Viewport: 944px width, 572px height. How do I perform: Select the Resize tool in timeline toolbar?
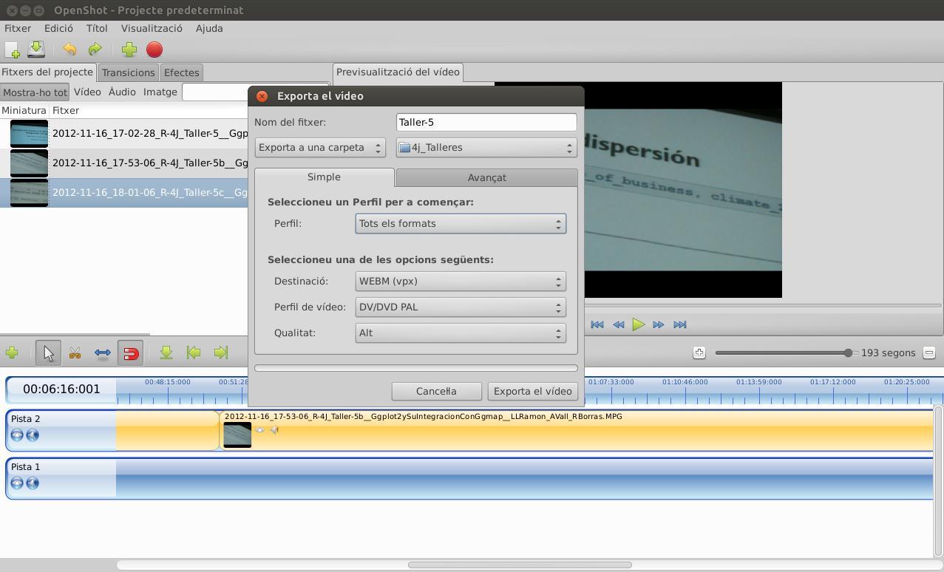pyautogui.click(x=103, y=353)
